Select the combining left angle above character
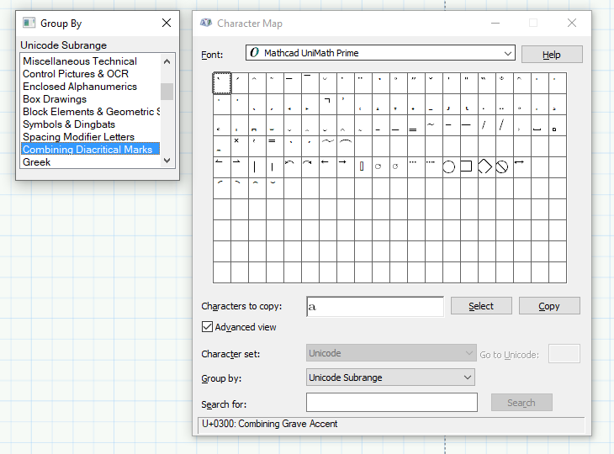Image resolution: width=614 pixels, height=454 pixels. tap(328, 104)
